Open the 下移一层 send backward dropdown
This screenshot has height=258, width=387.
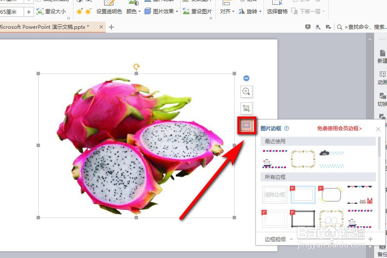[308, 11]
